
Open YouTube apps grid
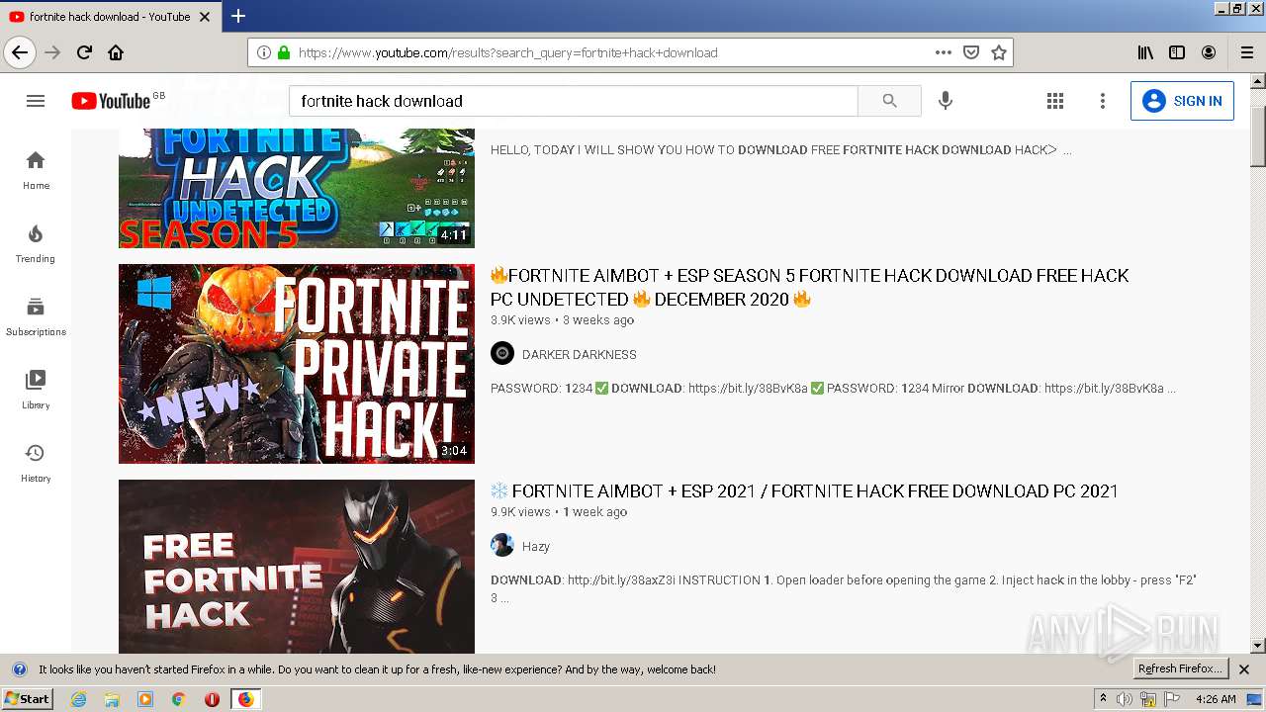[1055, 101]
